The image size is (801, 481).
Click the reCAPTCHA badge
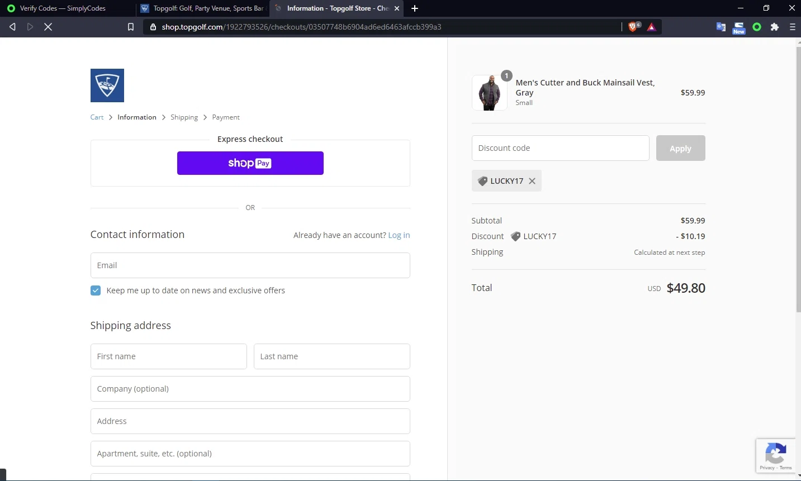776,456
